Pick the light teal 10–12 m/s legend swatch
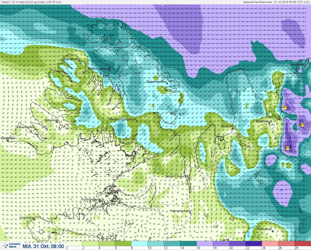This screenshot has width=311, height=250. 156,243
